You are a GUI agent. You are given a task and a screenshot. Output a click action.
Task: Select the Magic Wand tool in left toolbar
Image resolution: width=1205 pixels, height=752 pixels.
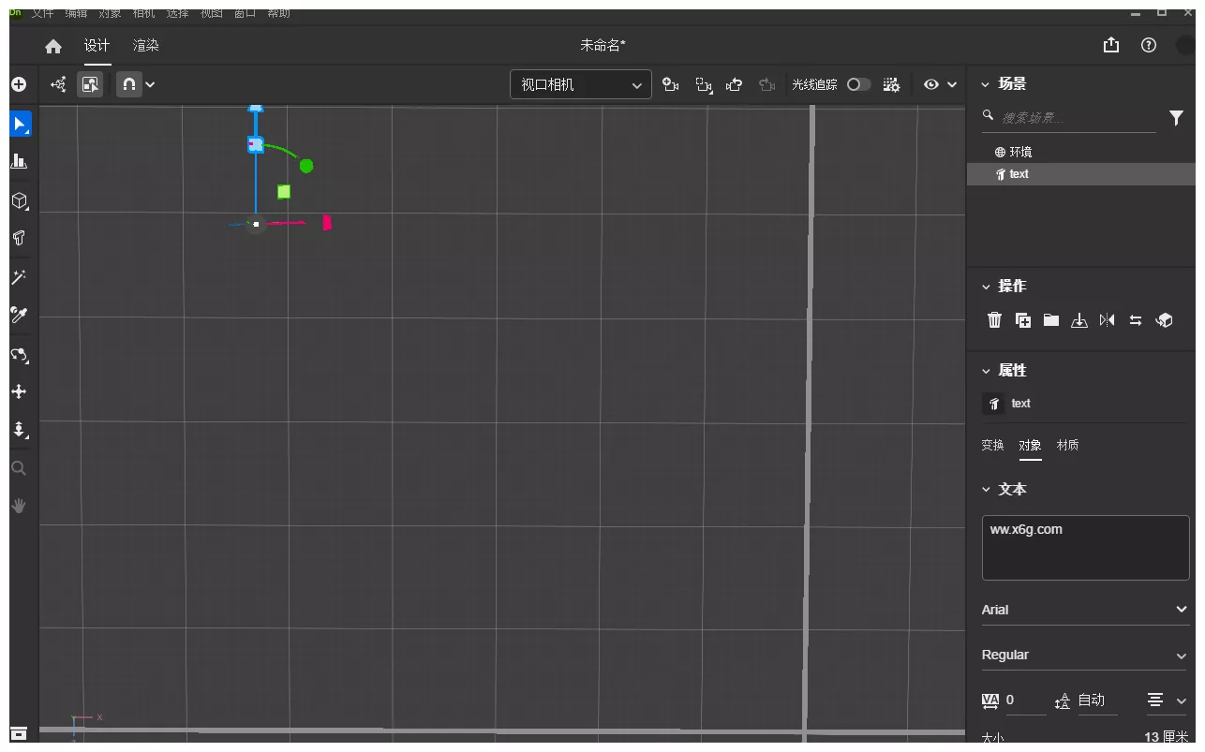19,276
